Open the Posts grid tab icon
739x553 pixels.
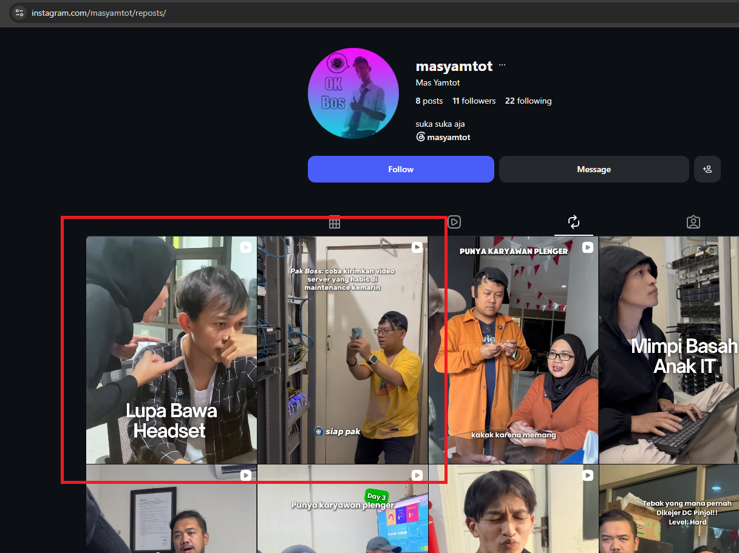(334, 223)
